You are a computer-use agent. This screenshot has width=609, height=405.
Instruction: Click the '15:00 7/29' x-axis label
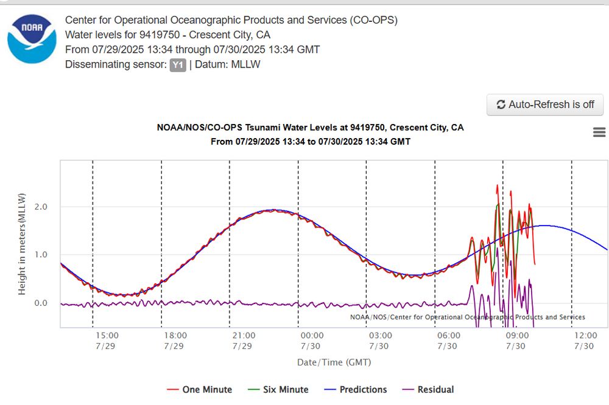point(107,341)
